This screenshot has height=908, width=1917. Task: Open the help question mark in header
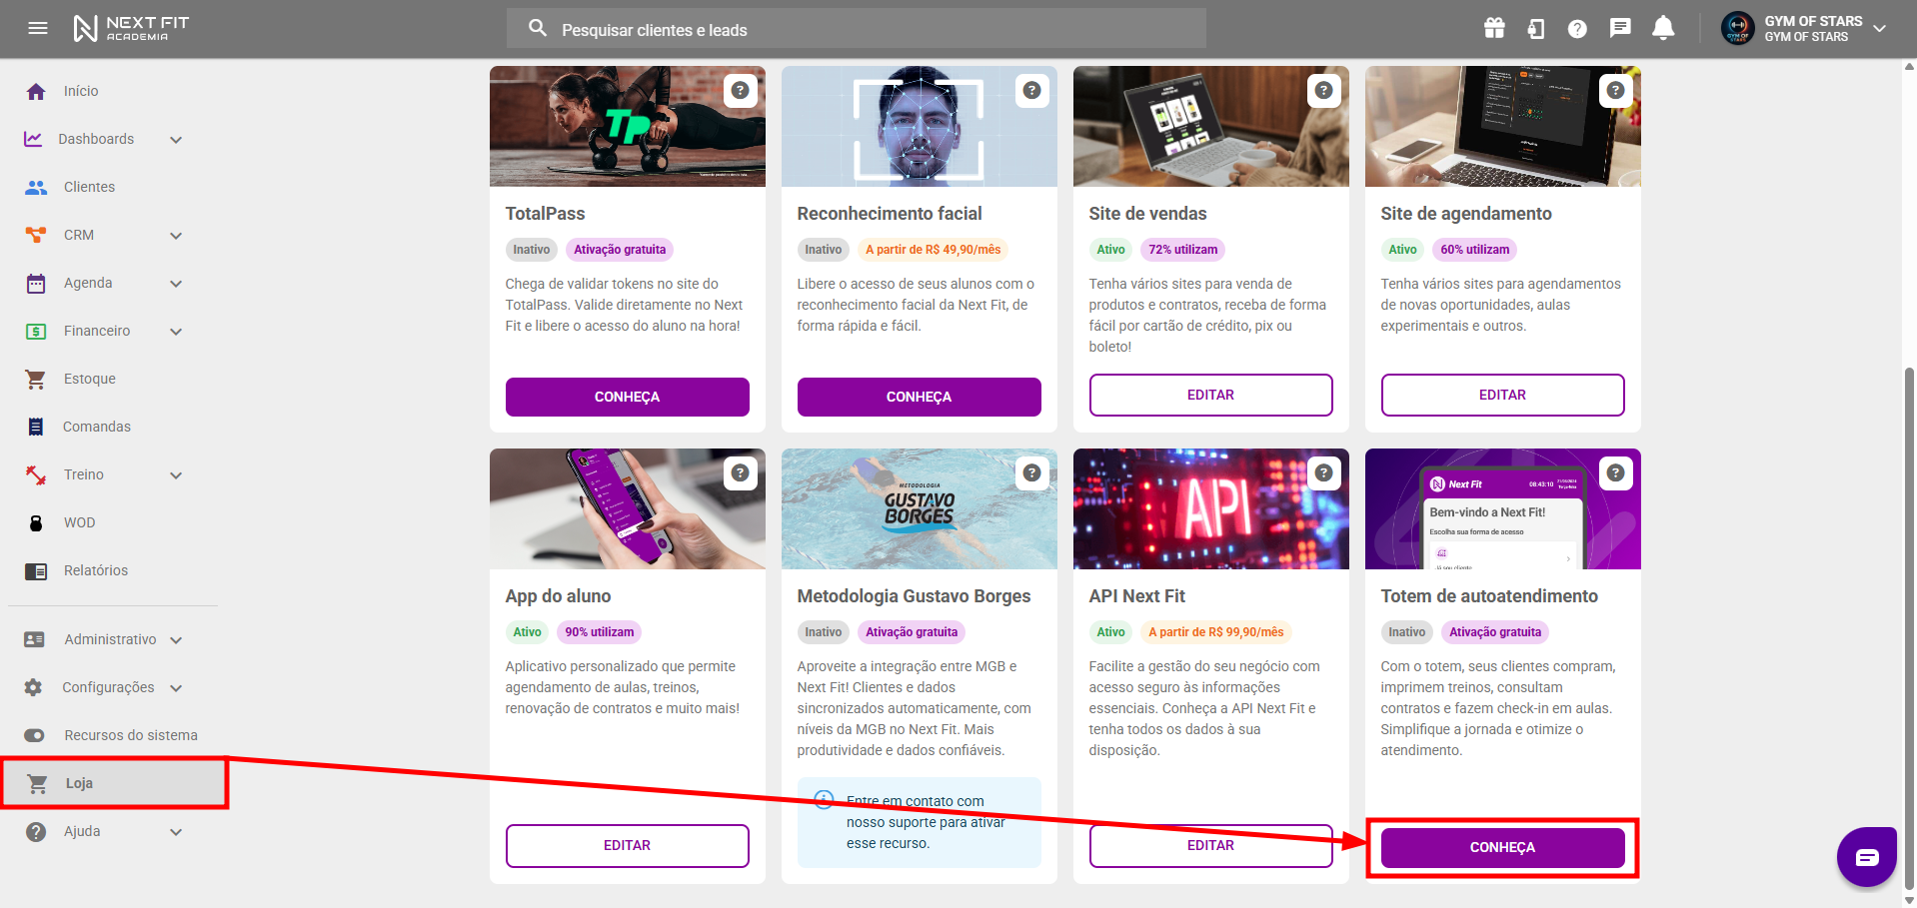[x=1577, y=29]
